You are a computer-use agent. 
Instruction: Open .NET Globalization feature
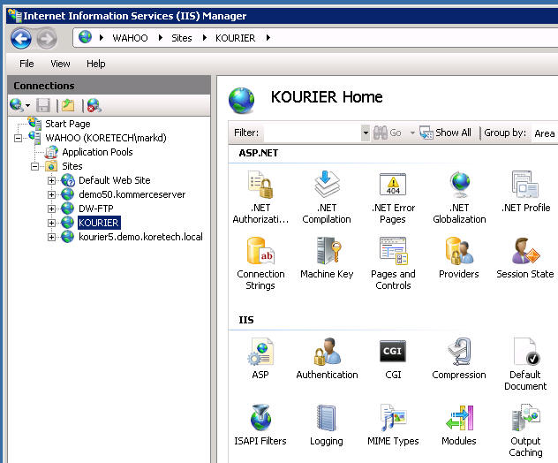point(459,197)
